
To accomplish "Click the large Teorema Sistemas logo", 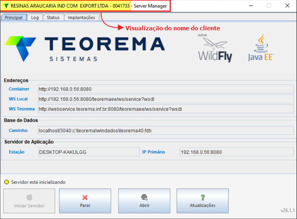I will [x=84, y=48].
